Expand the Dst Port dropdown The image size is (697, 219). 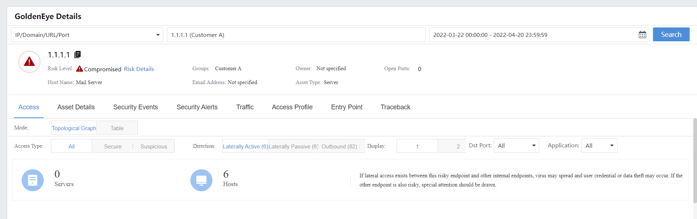tap(516, 146)
